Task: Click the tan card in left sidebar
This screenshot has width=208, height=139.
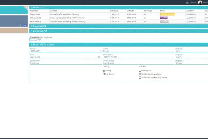Action: [14, 31]
